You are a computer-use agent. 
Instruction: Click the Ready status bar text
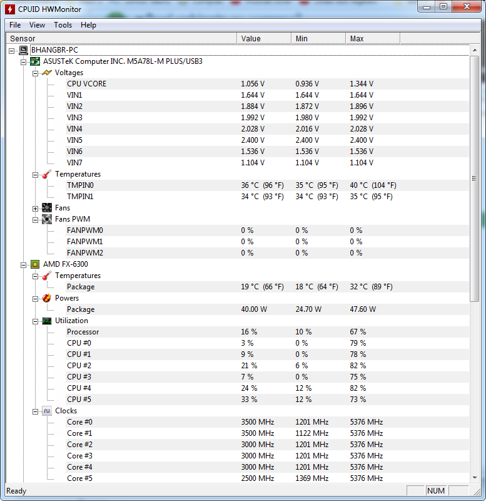click(x=16, y=491)
